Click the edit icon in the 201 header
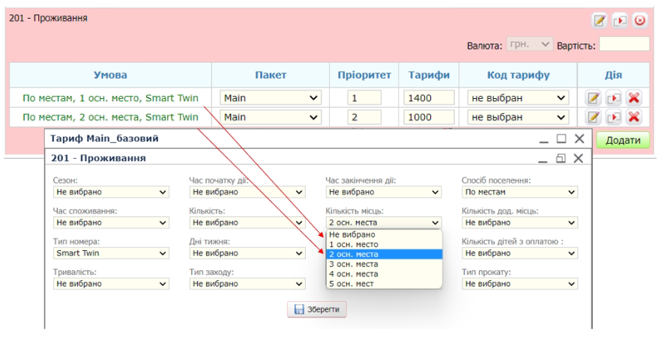664x358 pixels. pyautogui.click(x=600, y=20)
